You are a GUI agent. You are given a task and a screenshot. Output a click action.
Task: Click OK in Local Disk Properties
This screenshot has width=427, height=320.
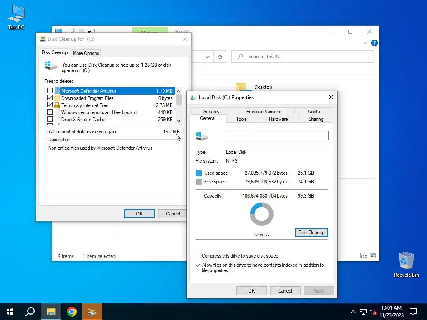(x=251, y=290)
